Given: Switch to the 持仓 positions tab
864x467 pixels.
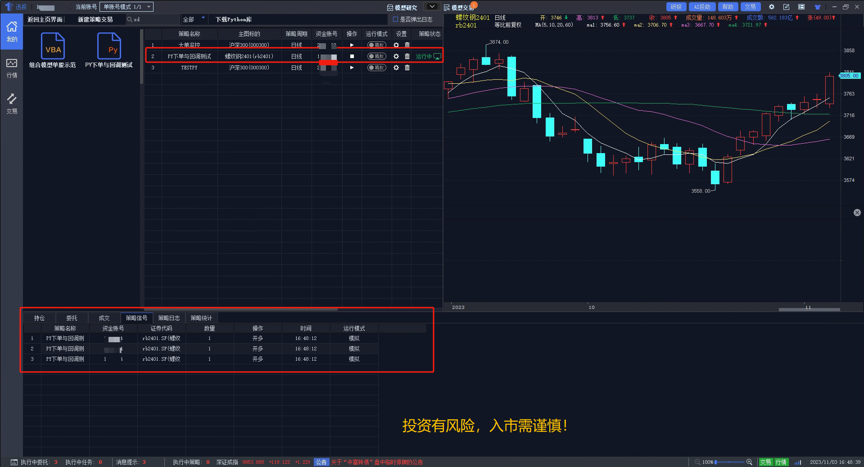Looking at the screenshot, I should tap(40, 318).
